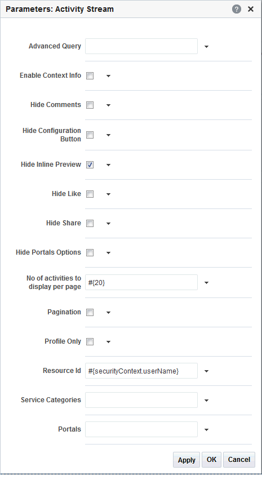Open Service Categories arrow menu
The image size is (262, 480).
coord(206,401)
